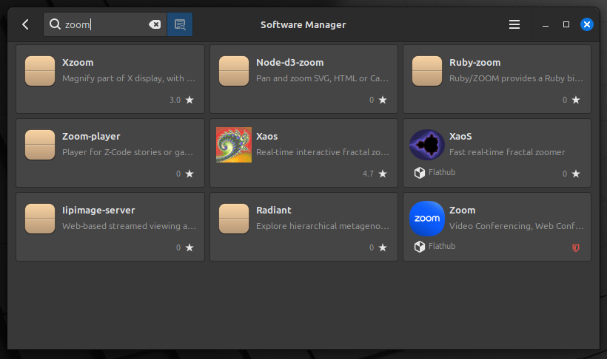The width and height of the screenshot is (607, 359).
Task: Open the Zoom-player package icon
Action: [x=40, y=145]
